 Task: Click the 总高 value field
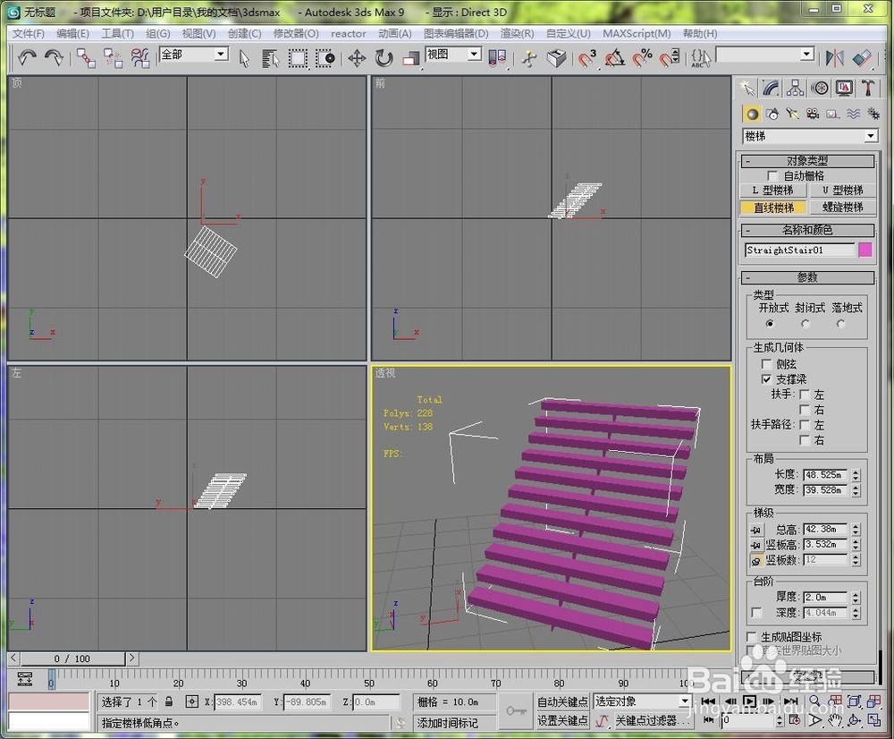[x=826, y=529]
